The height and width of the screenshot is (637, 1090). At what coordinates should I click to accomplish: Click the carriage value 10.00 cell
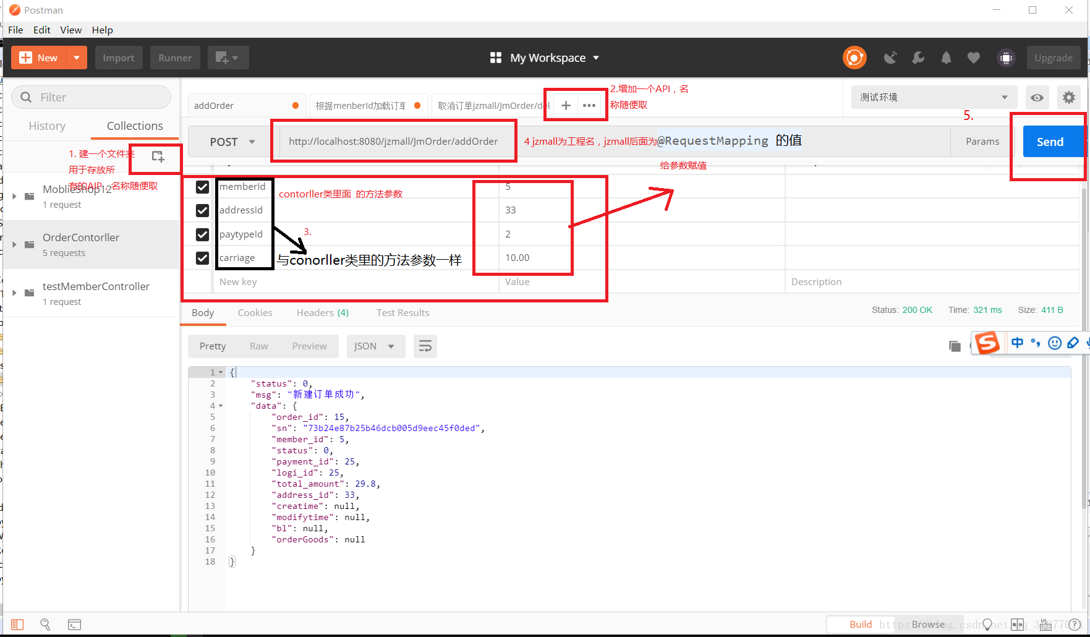642,258
